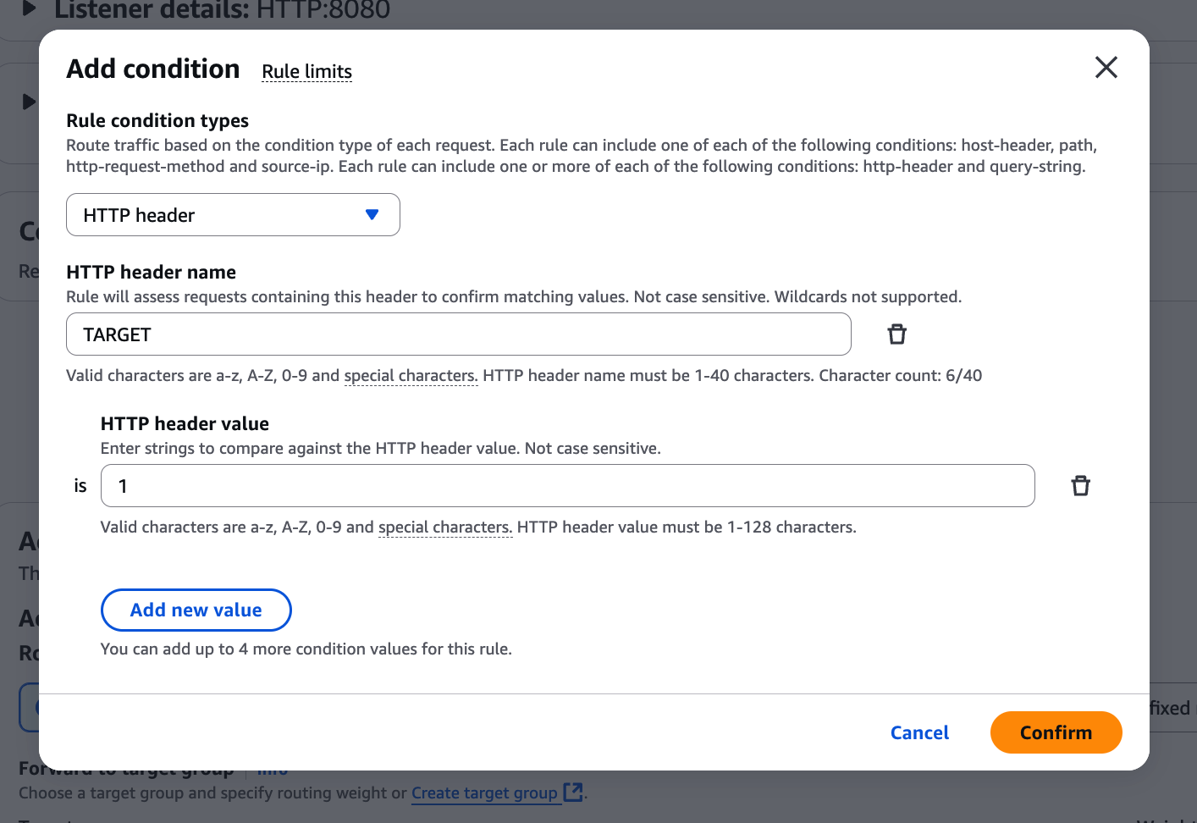1197x823 pixels.
Task: Expand the collapsed section below Listener details
Action: [30, 102]
